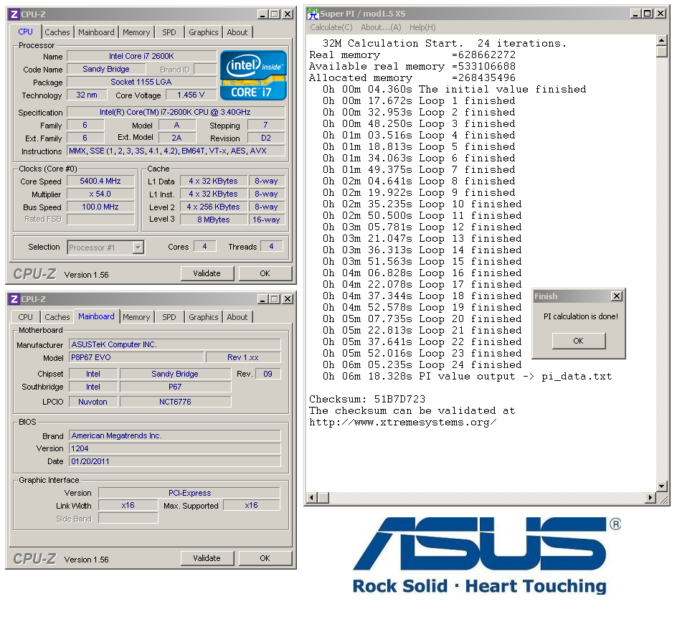
Task: Open Calculate(C) menu in Super PI
Action: tap(331, 28)
